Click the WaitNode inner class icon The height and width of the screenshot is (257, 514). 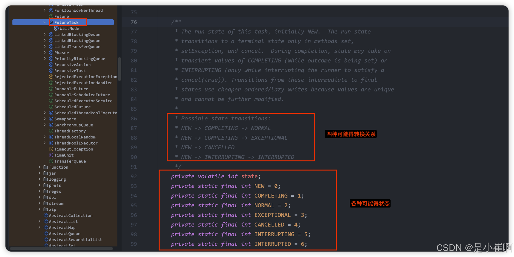coord(56,28)
